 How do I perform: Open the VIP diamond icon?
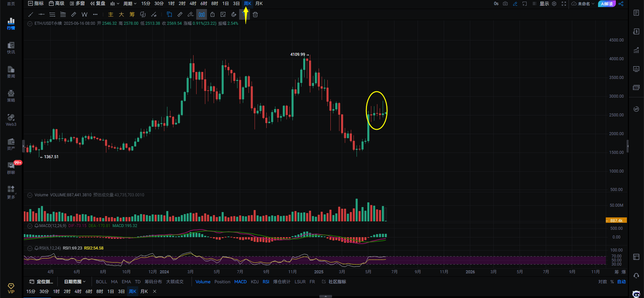coord(11,288)
